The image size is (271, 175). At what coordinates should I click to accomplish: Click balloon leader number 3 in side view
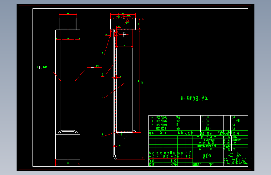pyautogui.click(x=103, y=96)
